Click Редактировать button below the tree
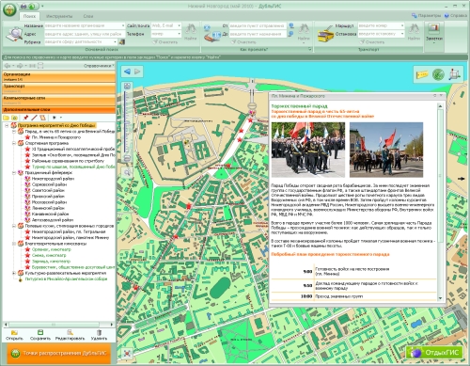Viewport: 470px width, 366px height. 70,335
